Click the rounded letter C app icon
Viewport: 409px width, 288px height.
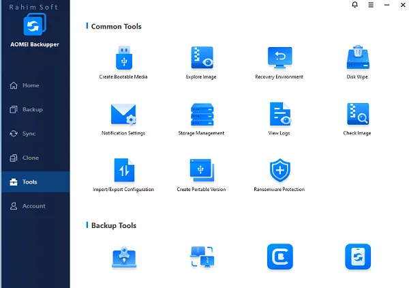pos(280,257)
